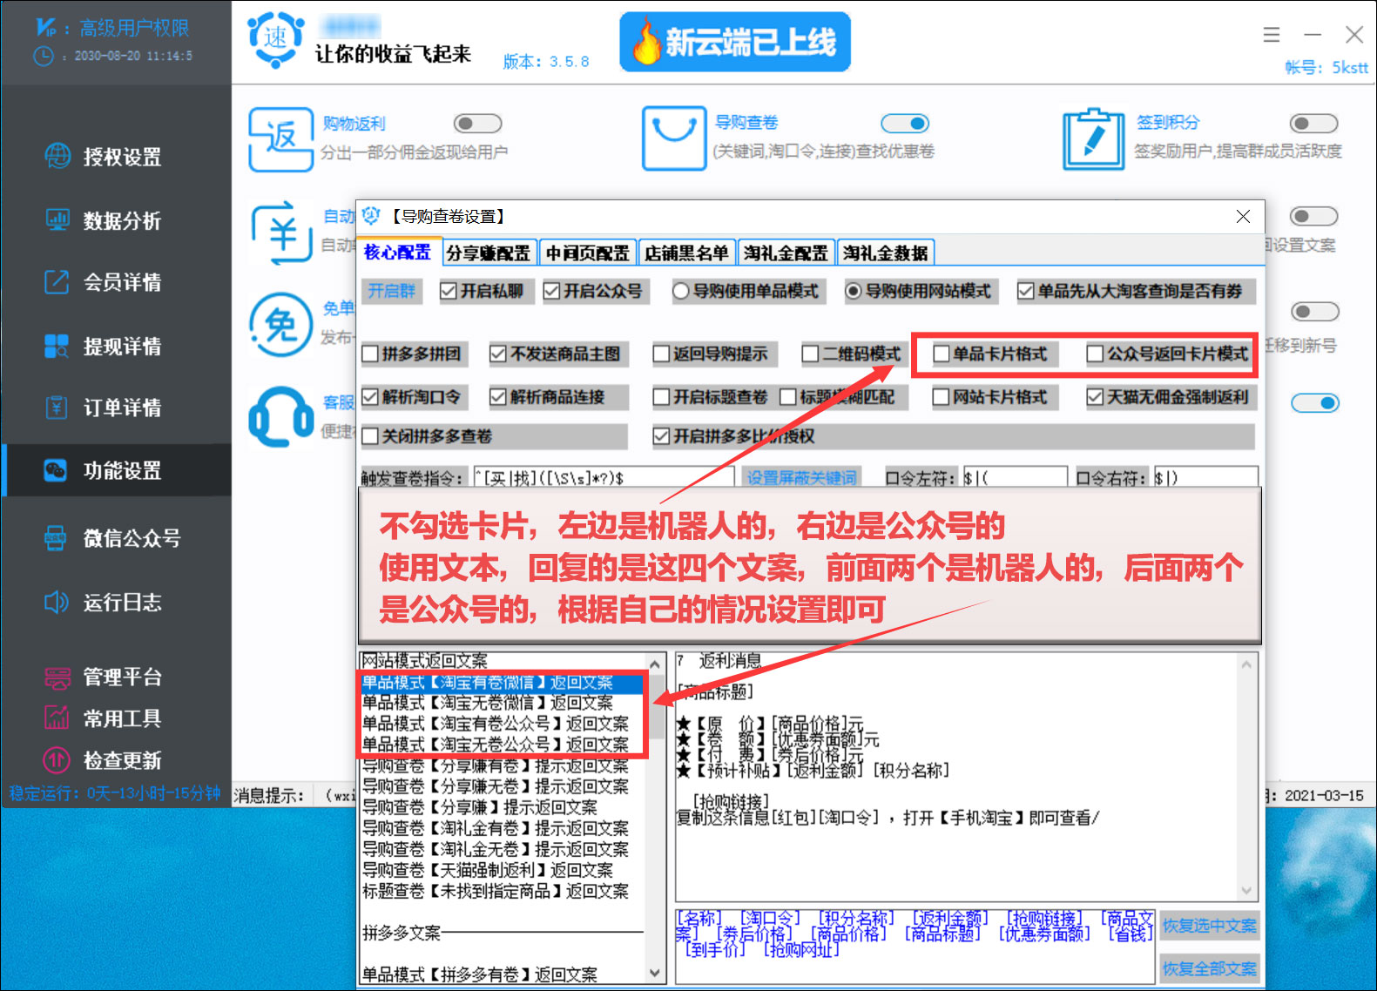Click the yen exchange feature icon
Screen dimensions: 1377x991
280,233
